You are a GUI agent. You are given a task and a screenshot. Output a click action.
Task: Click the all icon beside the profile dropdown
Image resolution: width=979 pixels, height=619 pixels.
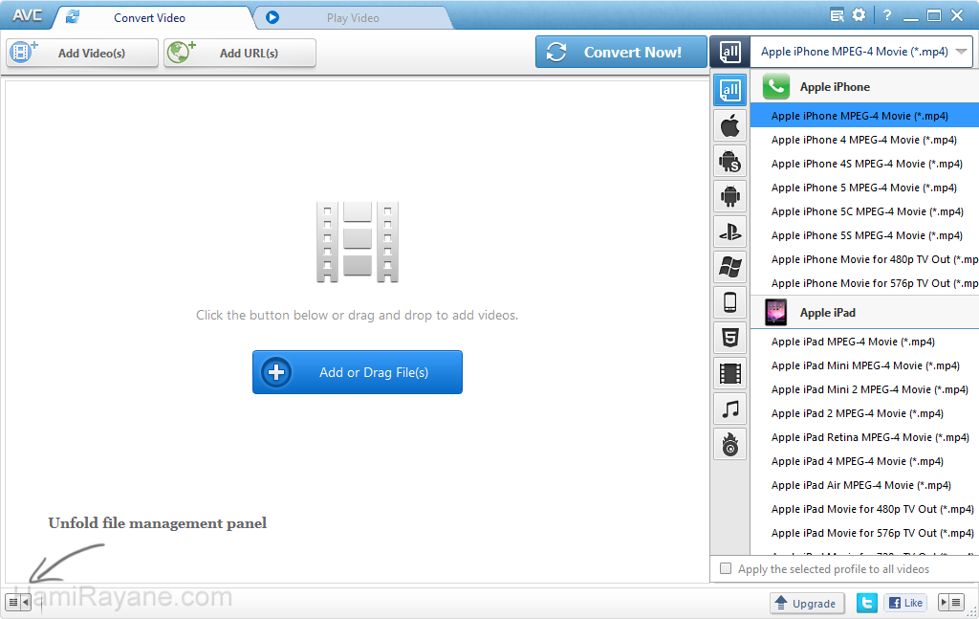coord(729,52)
